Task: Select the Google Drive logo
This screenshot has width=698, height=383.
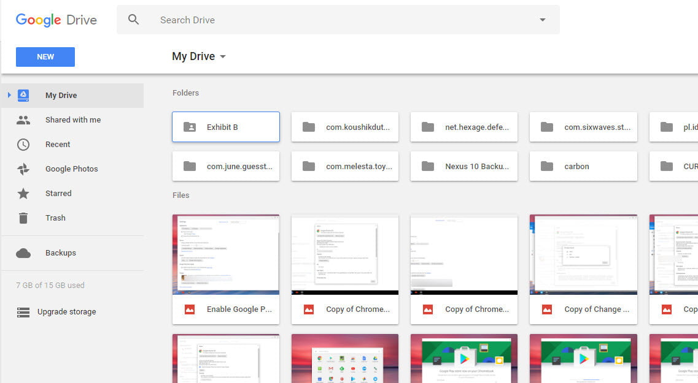Action: [x=56, y=19]
